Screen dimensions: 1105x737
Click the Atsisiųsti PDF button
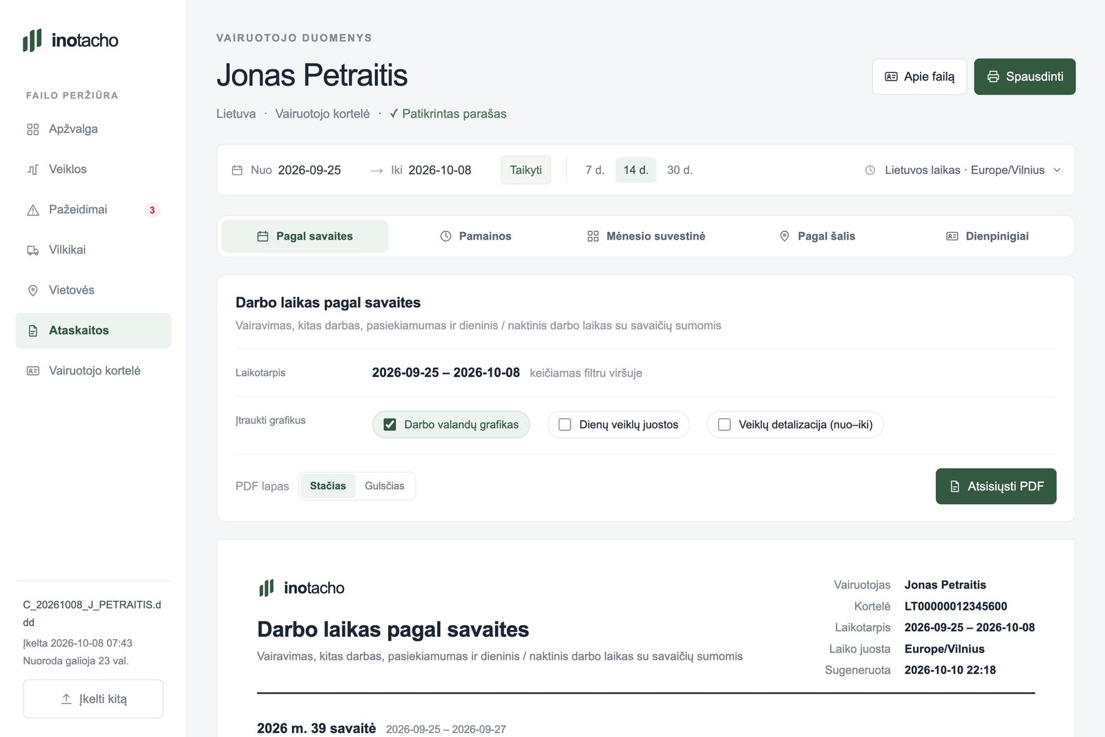pos(996,486)
